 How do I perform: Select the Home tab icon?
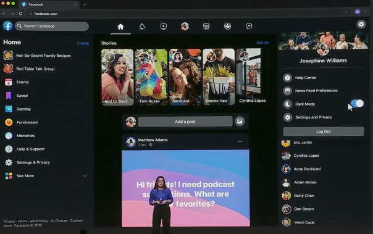[120, 27]
